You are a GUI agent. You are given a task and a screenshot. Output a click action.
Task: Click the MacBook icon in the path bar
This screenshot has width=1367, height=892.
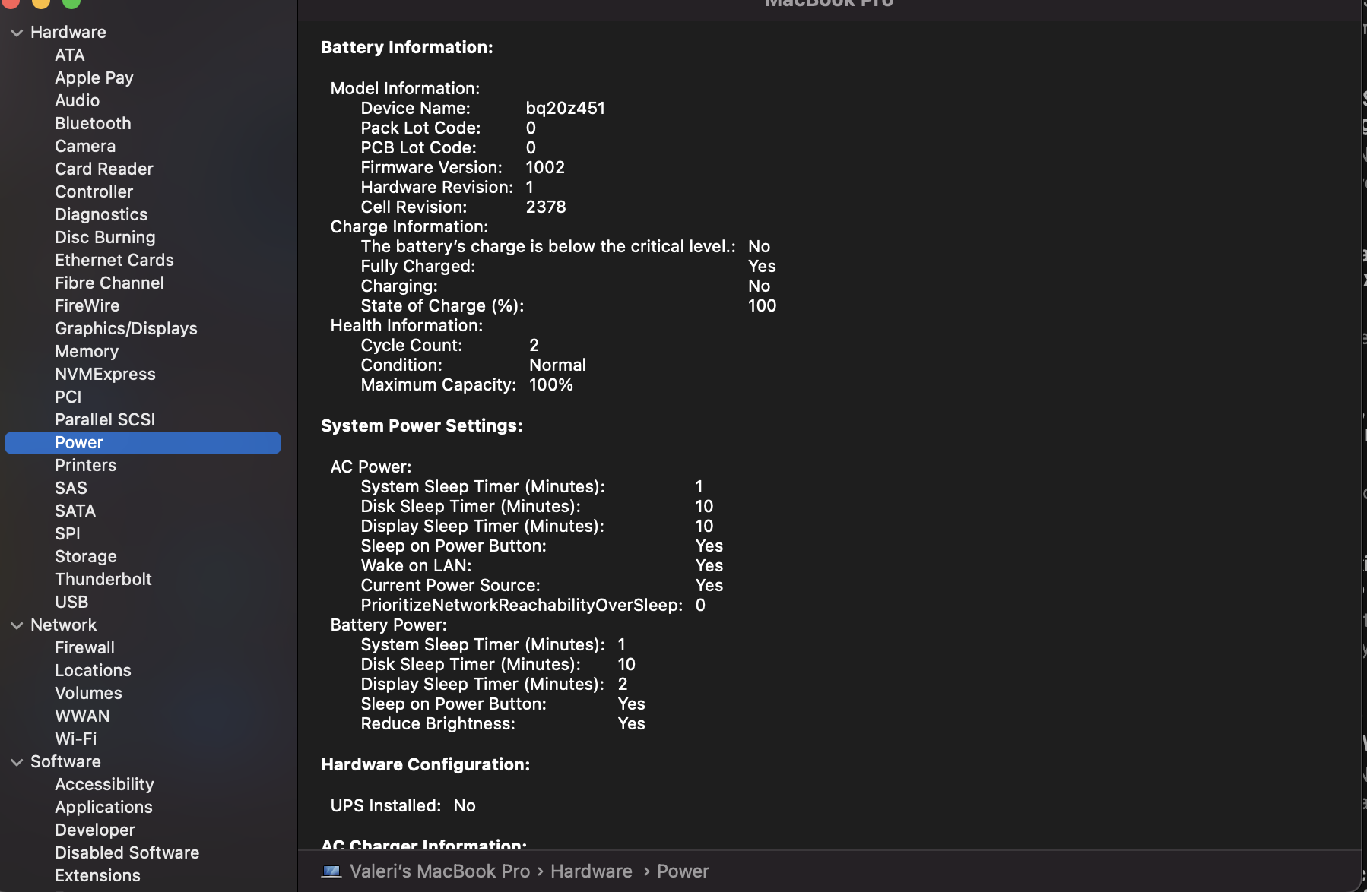tap(331, 871)
